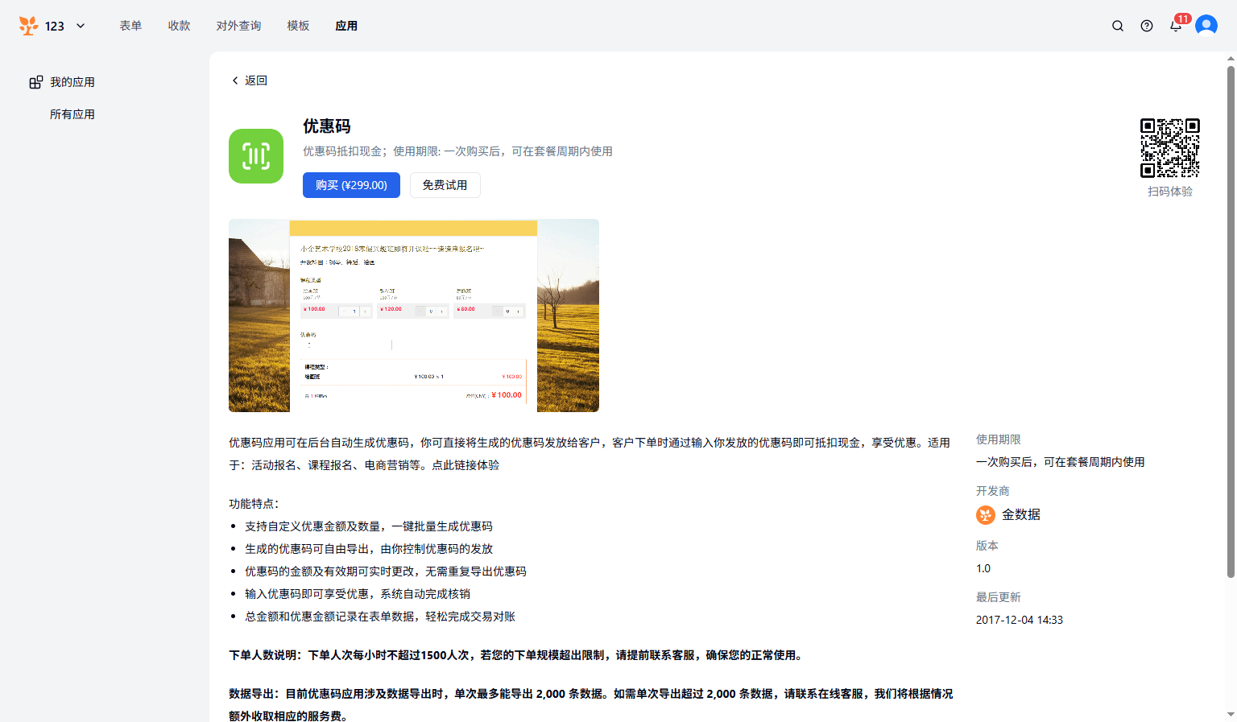Image resolution: width=1237 pixels, height=722 pixels.
Task: Select the 模板 navigation tab
Action: [x=298, y=26]
